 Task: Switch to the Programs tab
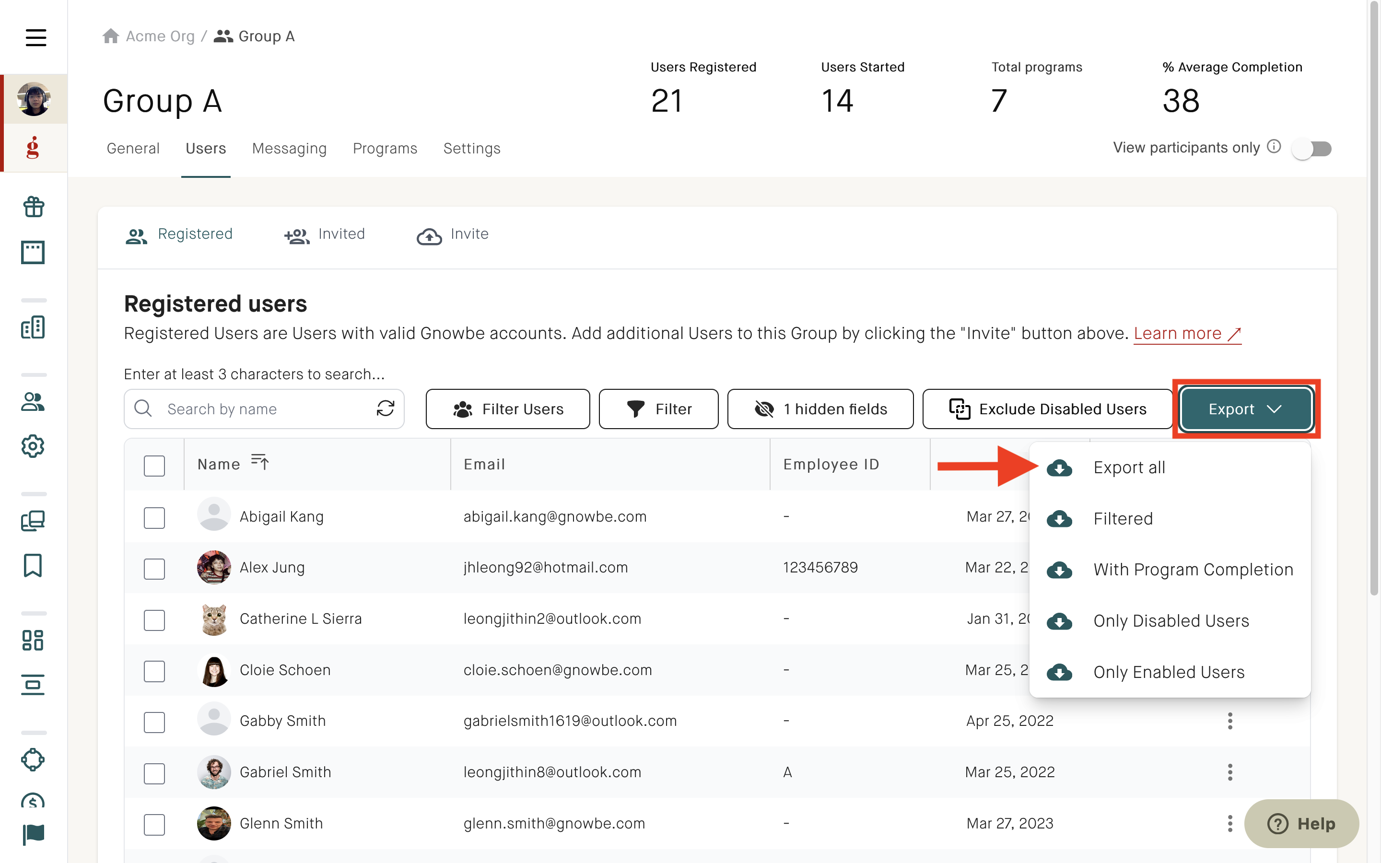pyautogui.click(x=385, y=149)
